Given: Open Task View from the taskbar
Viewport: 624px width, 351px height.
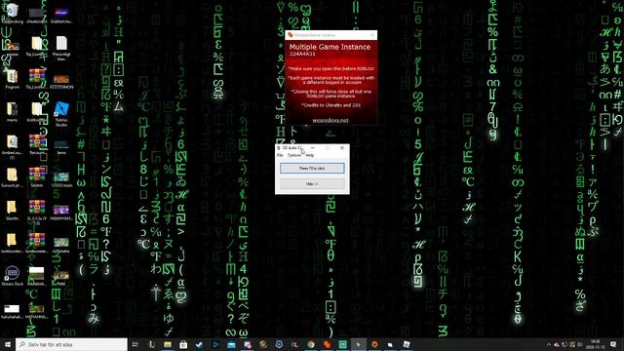Looking at the screenshot, I should [136, 344].
